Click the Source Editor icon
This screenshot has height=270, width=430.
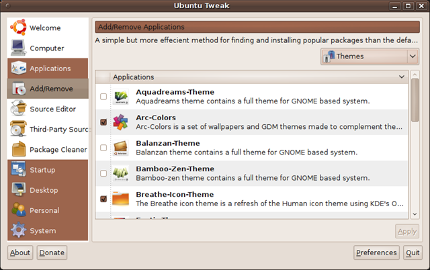pos(18,109)
